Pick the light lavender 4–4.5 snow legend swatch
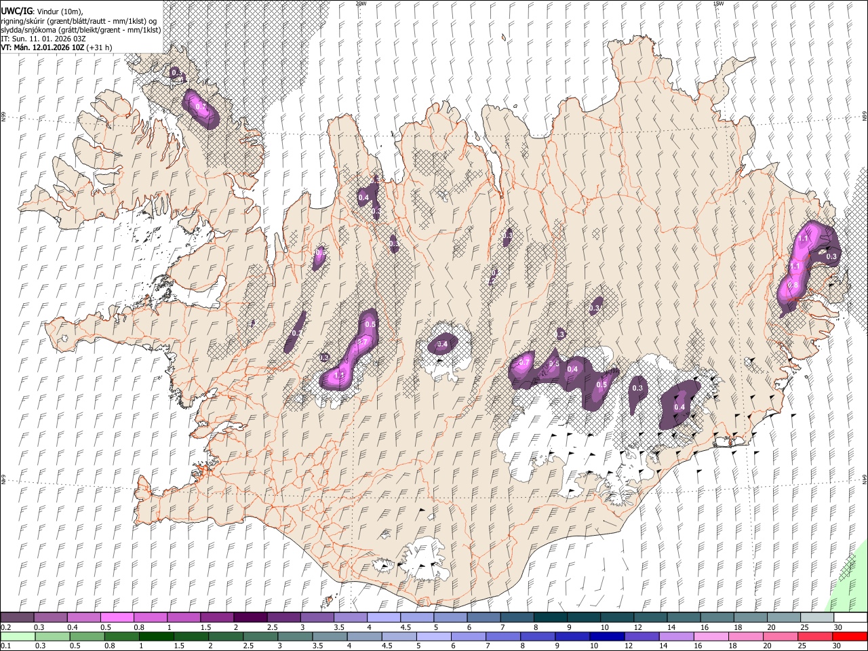Viewport: 868px width, 651px height. coord(383,618)
